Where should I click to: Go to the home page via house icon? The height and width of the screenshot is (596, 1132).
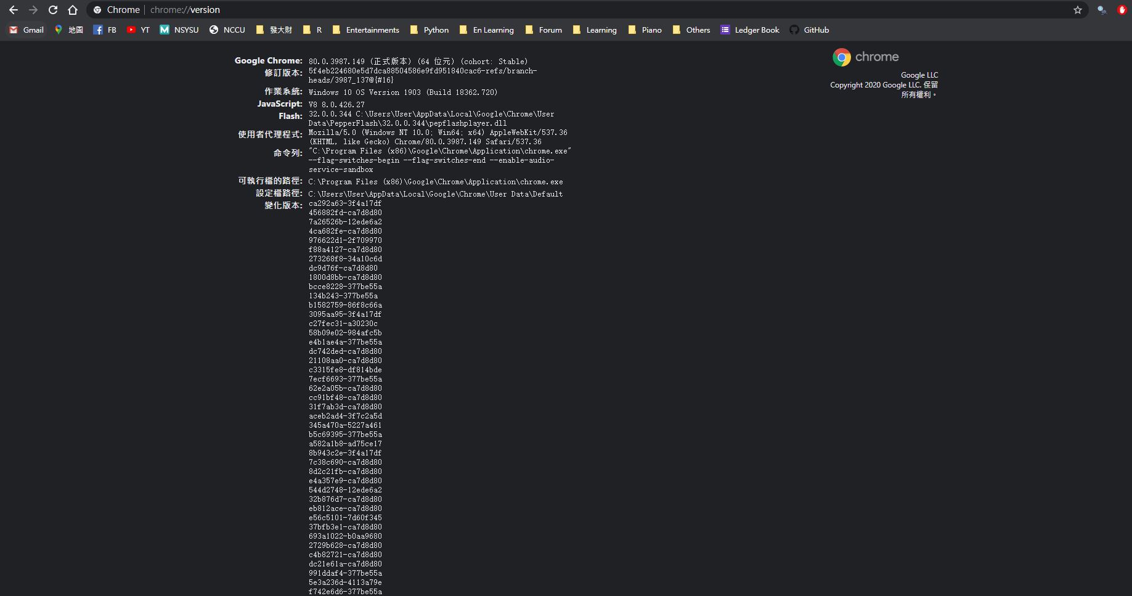coord(73,10)
